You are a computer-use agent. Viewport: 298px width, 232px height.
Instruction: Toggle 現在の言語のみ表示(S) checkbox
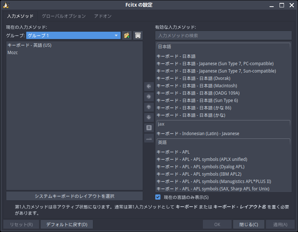click(x=158, y=197)
